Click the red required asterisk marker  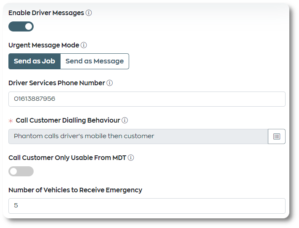click(x=11, y=121)
